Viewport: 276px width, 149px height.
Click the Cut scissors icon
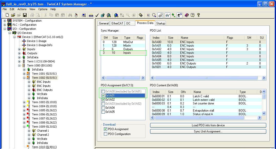(x=46, y=15)
